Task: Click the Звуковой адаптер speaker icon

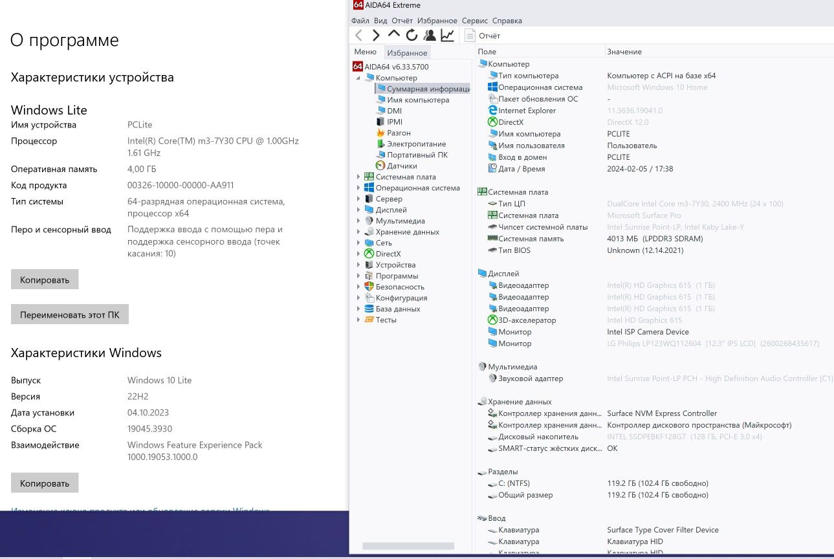Action: click(x=492, y=378)
